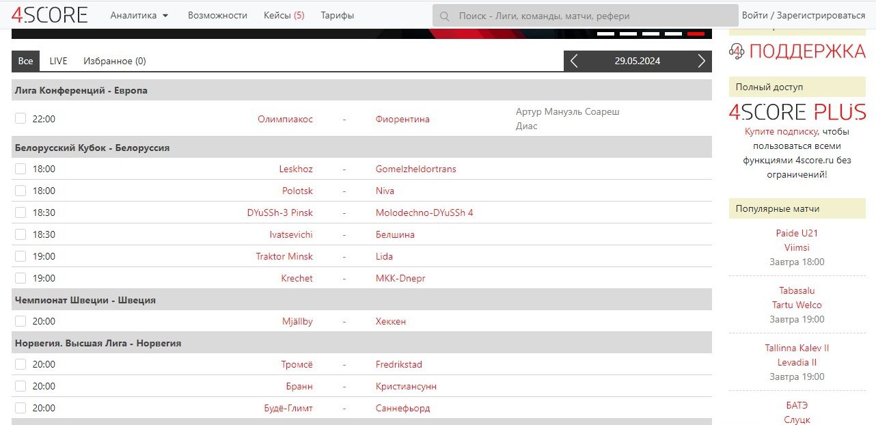Switch to the LIVE tab
The width and height of the screenshot is (876, 425).
tap(58, 61)
